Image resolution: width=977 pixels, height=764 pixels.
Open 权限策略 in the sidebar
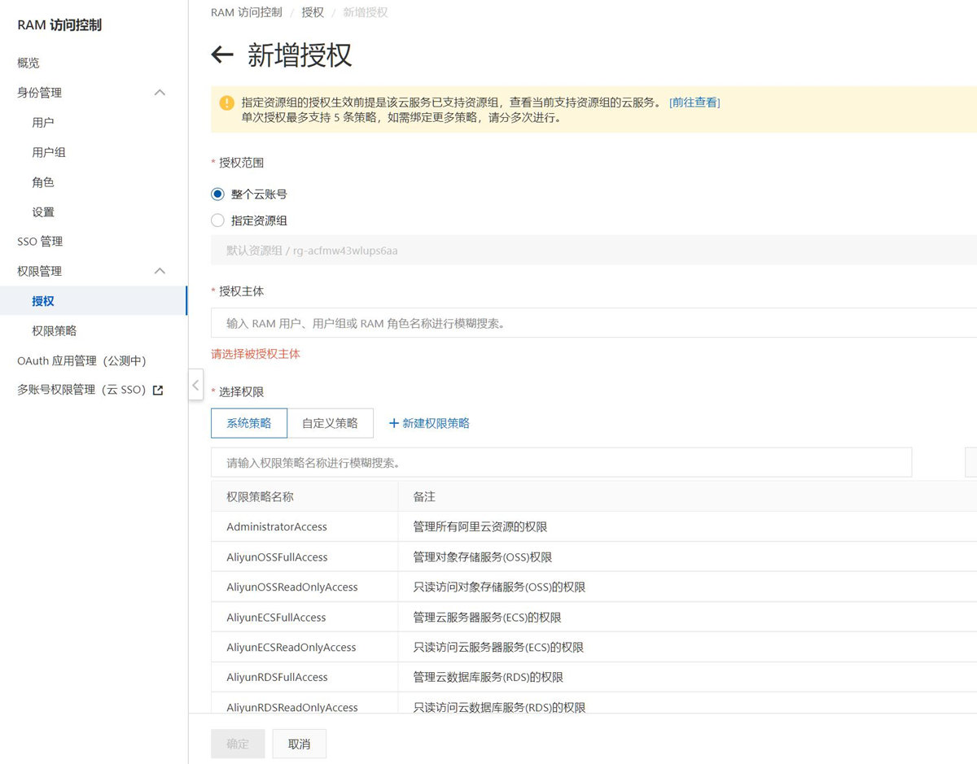click(x=55, y=331)
